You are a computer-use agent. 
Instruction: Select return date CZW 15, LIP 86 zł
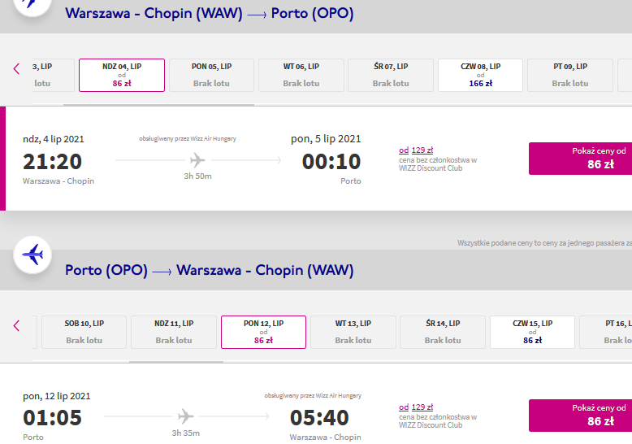[532, 333]
